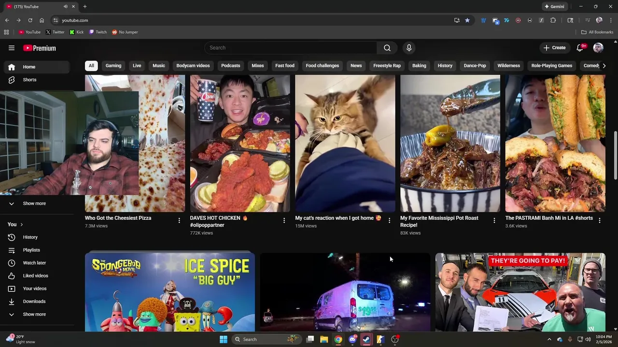
Task: Click the Shorts sidebar icon
Action: 12,80
